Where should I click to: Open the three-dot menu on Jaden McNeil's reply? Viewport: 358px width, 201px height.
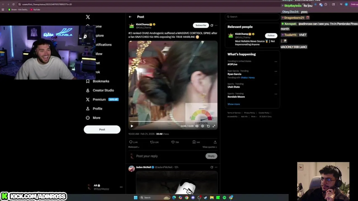pyautogui.click(x=216, y=167)
